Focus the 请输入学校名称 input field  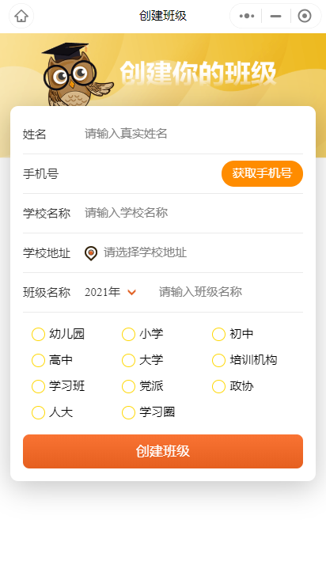(x=193, y=213)
